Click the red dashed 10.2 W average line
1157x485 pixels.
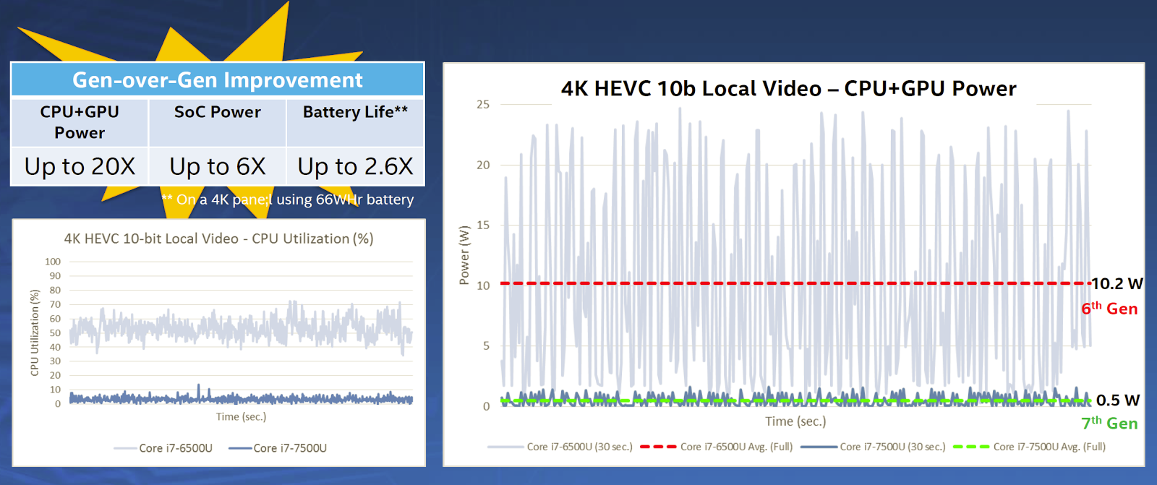click(x=795, y=283)
